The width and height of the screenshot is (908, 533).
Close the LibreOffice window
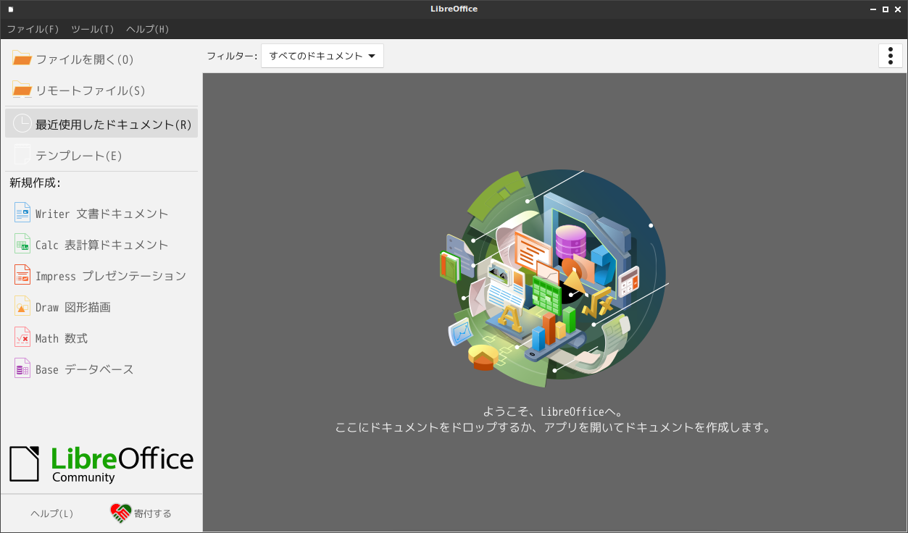click(898, 9)
